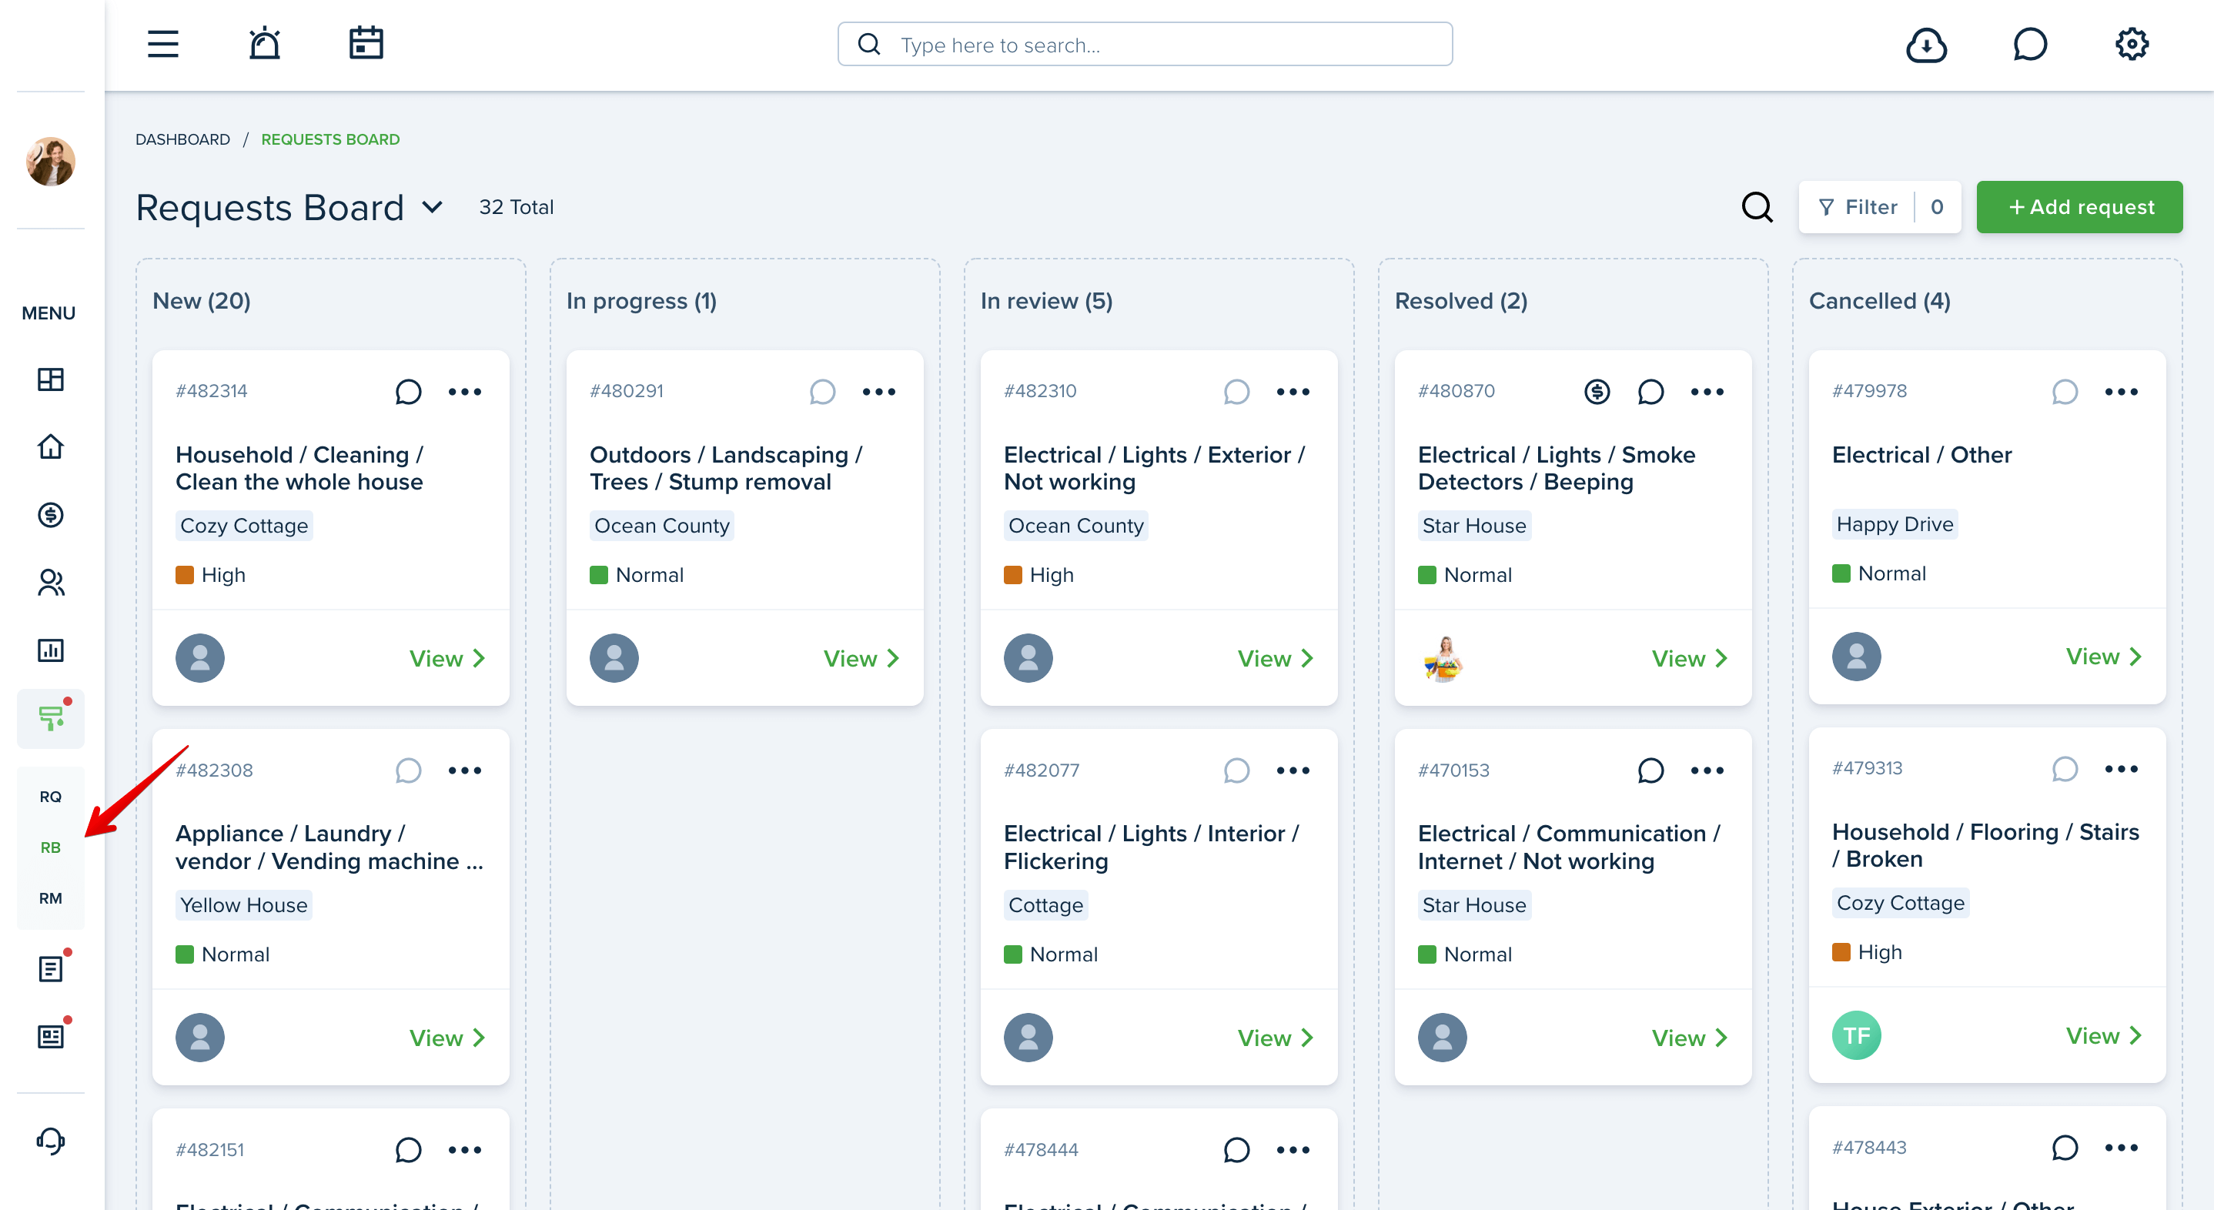The image size is (2214, 1210).
Task: View the Clean the whole house request
Action: tap(447, 659)
